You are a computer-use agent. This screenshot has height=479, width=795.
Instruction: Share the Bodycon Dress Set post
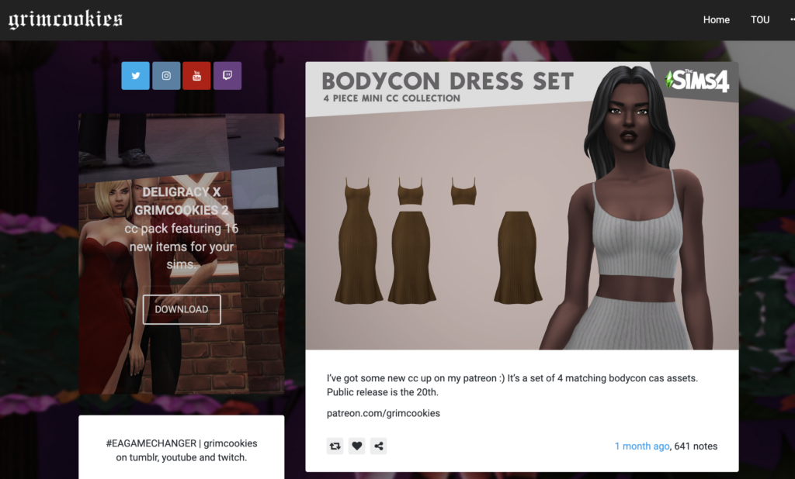(x=379, y=446)
